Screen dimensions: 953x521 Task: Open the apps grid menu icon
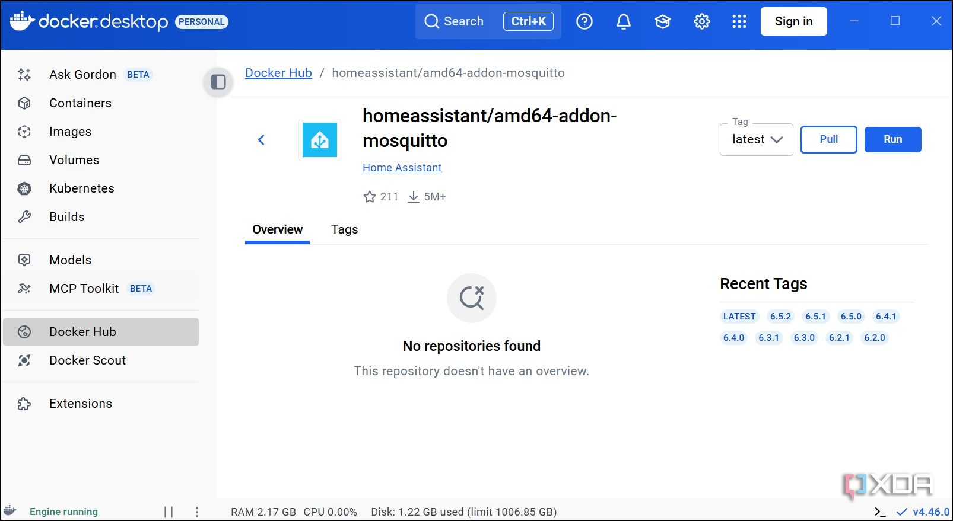click(x=739, y=22)
